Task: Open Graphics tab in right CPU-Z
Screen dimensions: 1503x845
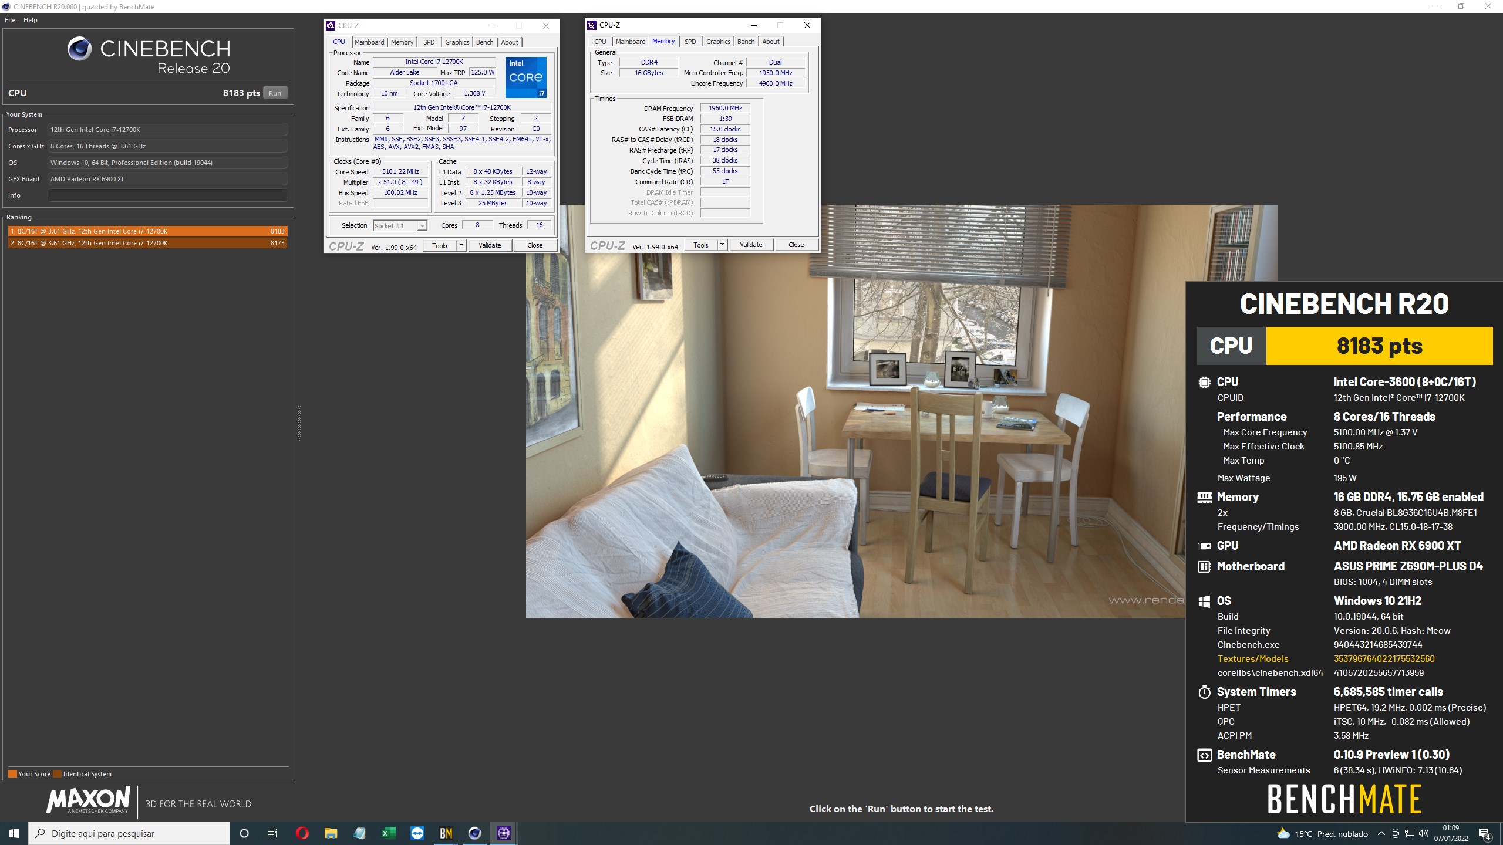Action: [718, 42]
